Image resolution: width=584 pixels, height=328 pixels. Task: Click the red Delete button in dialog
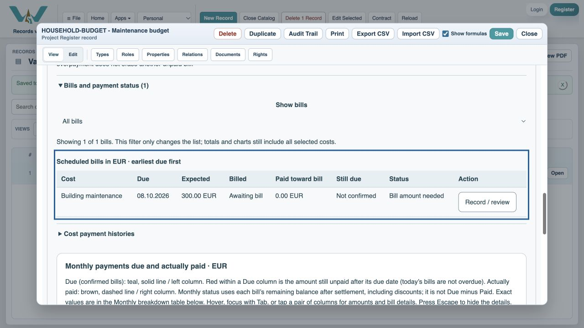[x=228, y=34]
